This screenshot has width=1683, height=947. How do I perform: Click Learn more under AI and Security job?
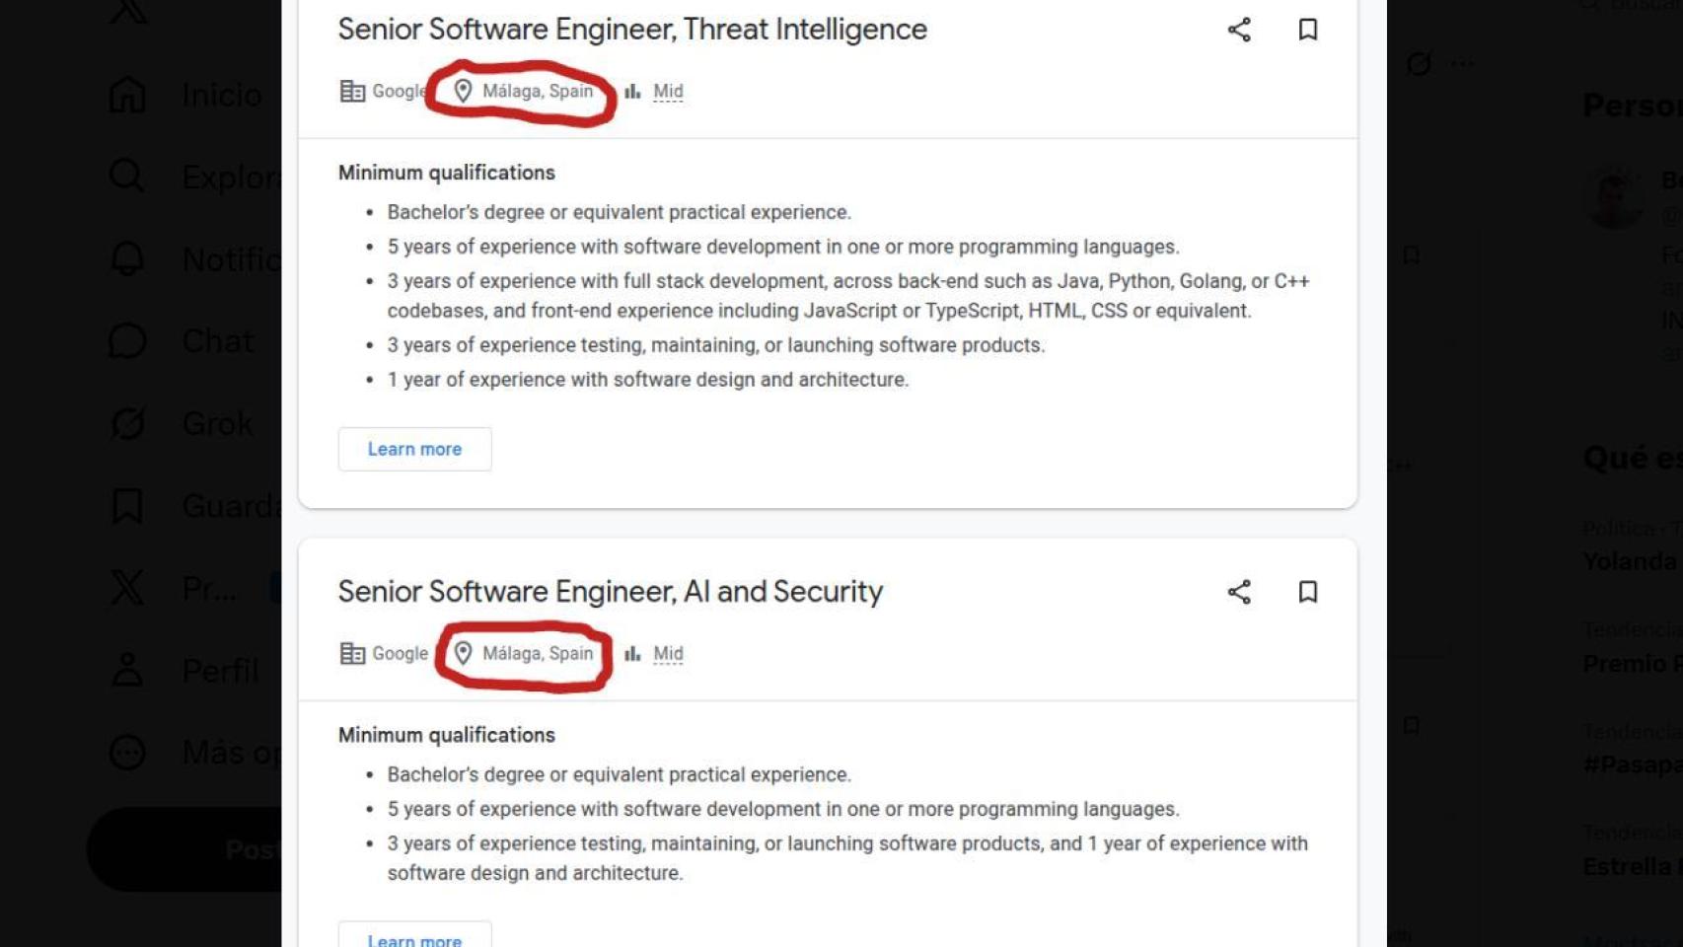click(x=414, y=935)
